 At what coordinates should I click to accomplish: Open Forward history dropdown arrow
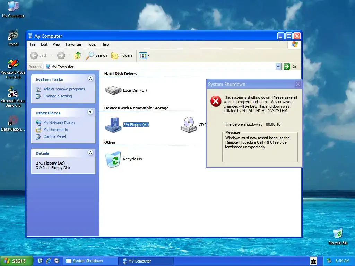tap(69, 55)
